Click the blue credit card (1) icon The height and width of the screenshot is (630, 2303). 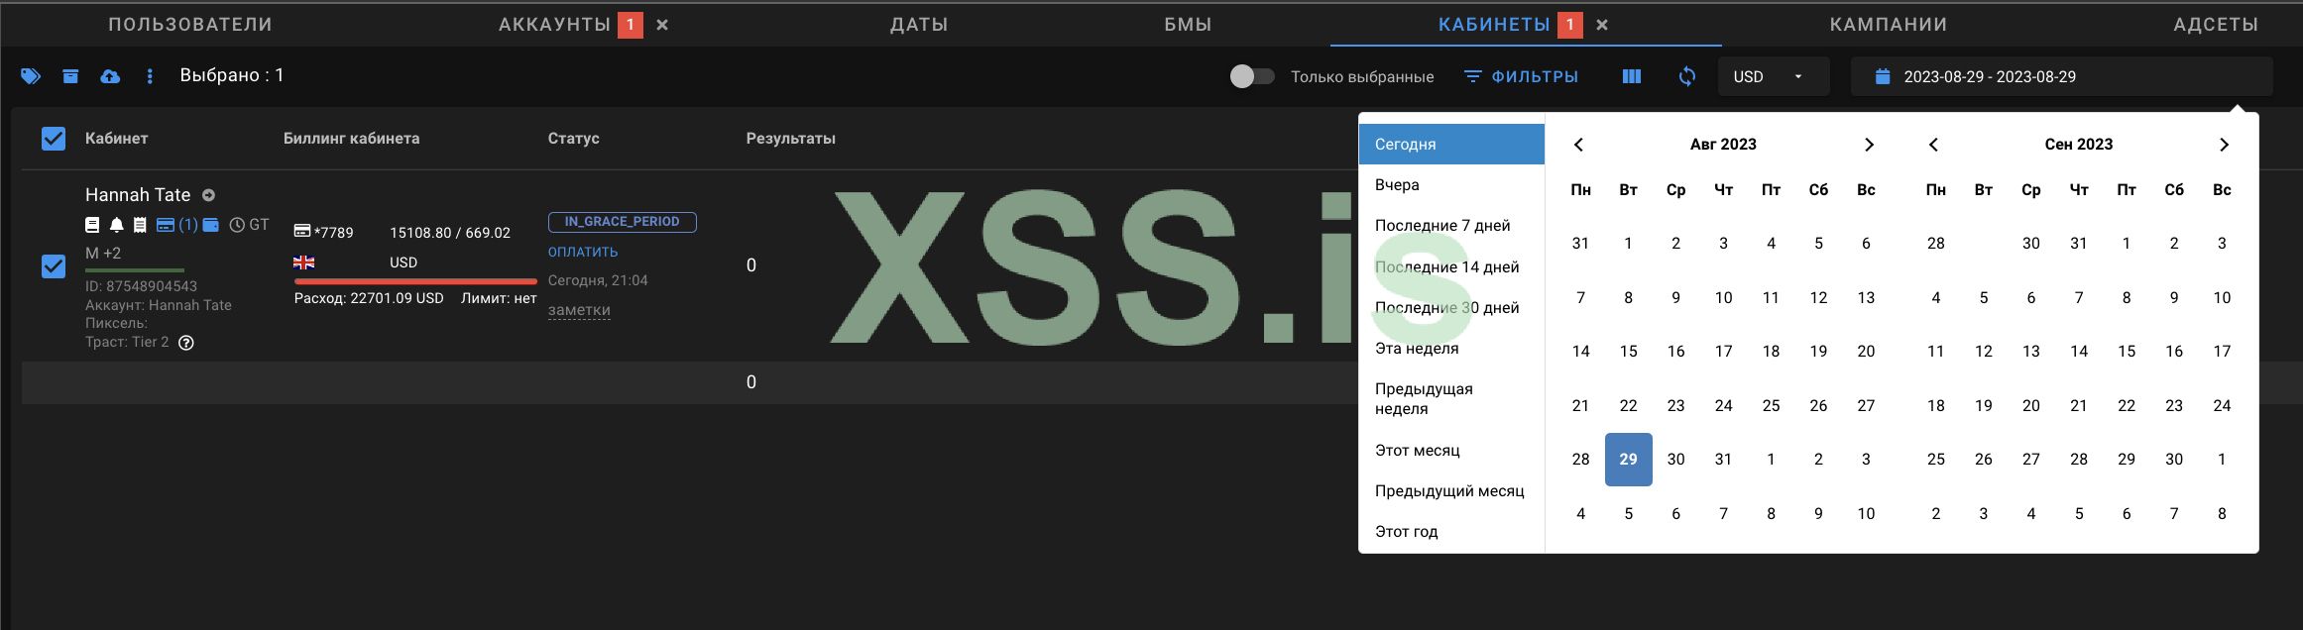click(x=176, y=225)
